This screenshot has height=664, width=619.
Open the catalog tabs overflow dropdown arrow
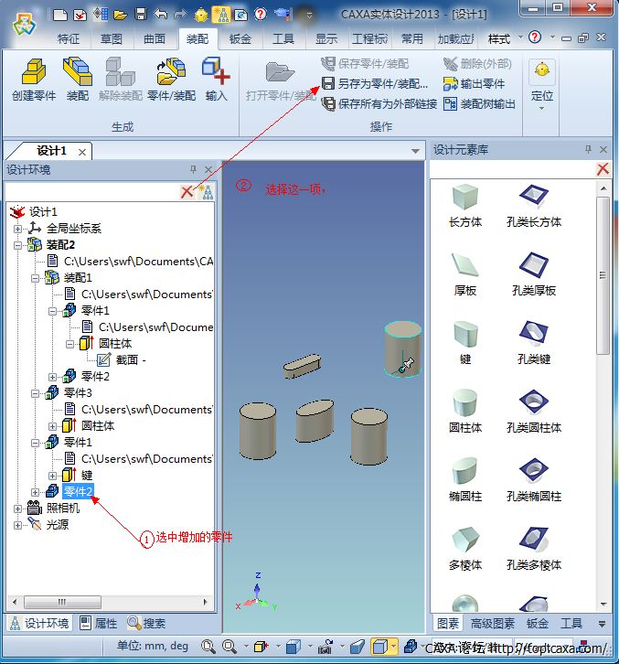[602, 624]
